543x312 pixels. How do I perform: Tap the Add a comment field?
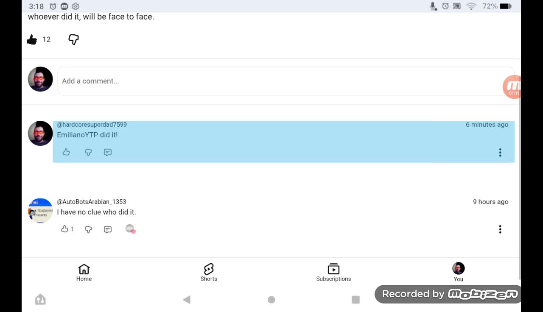[x=170, y=81]
